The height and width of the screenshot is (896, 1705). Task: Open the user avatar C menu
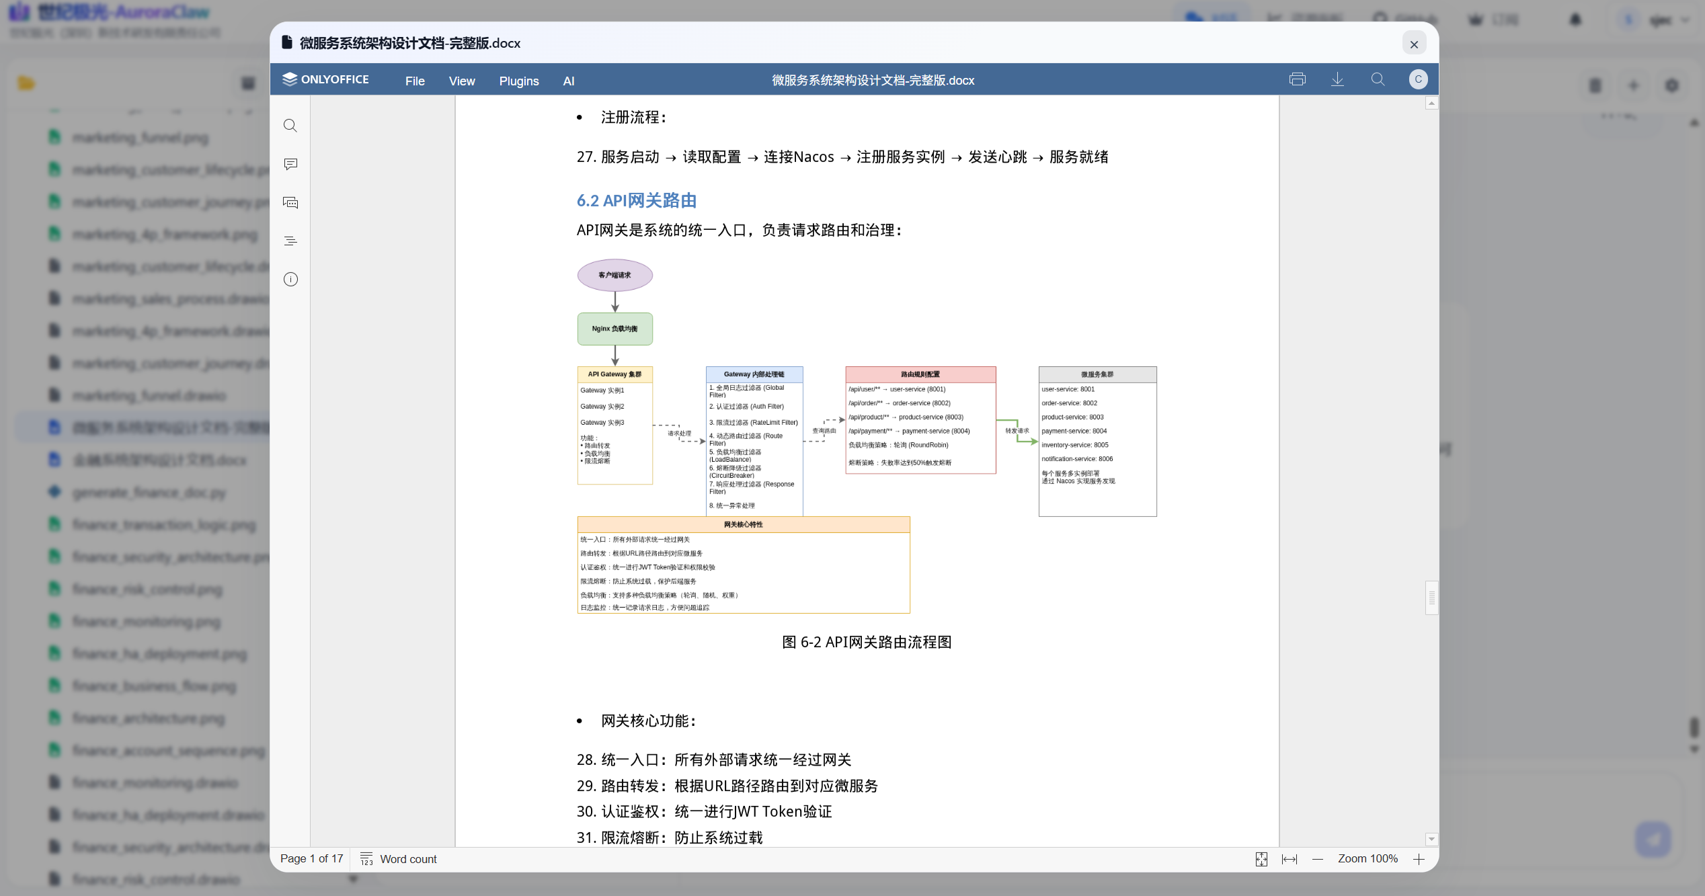(1419, 79)
